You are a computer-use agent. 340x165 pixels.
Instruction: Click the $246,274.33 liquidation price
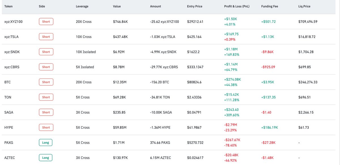308,82
